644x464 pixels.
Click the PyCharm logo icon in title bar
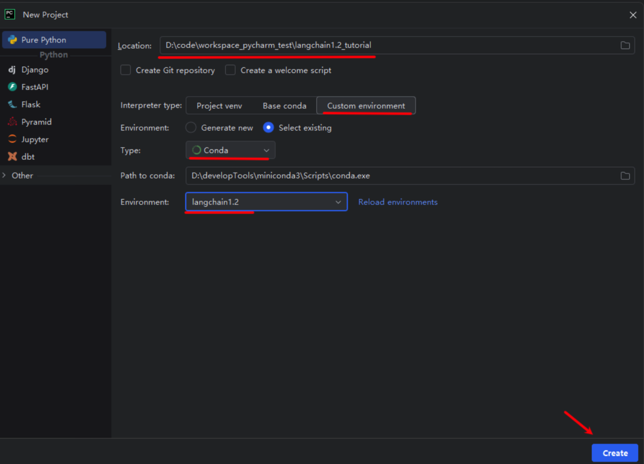[x=10, y=14]
